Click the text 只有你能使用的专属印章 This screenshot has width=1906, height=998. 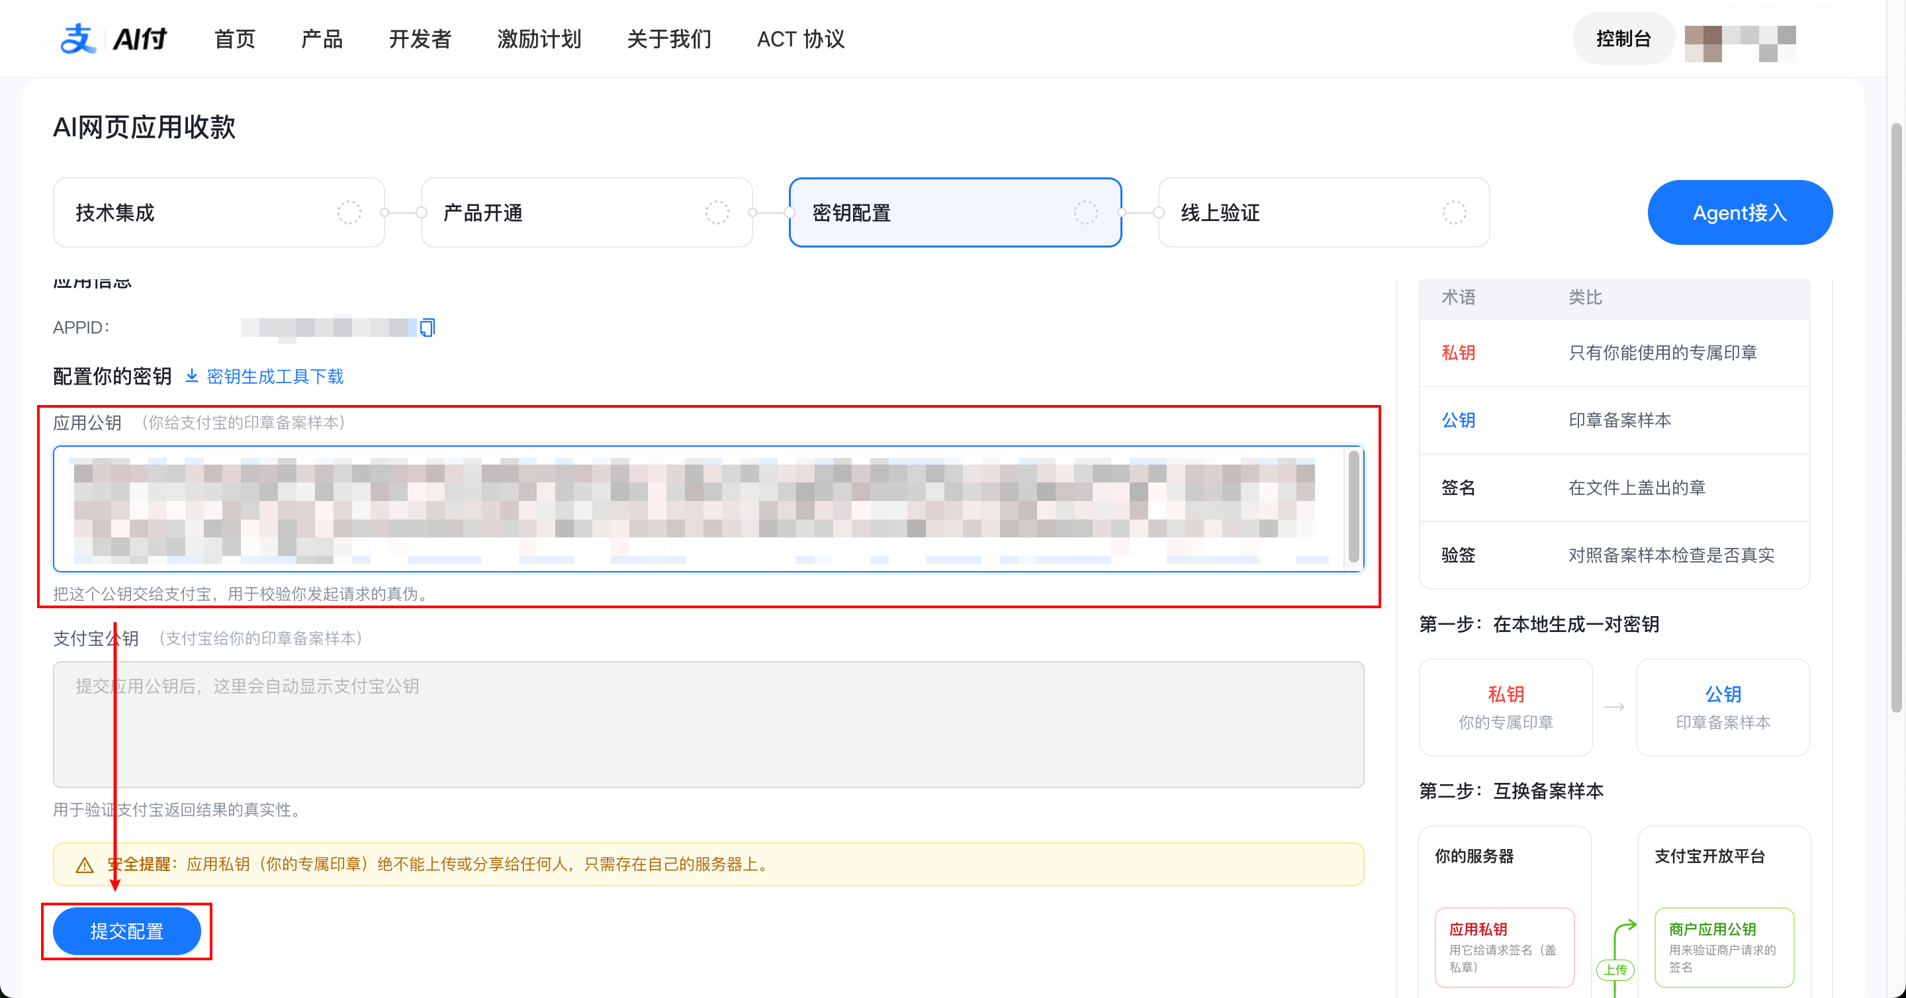click(1662, 353)
